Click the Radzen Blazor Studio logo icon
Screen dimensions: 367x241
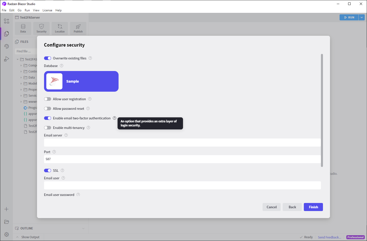[4, 4]
